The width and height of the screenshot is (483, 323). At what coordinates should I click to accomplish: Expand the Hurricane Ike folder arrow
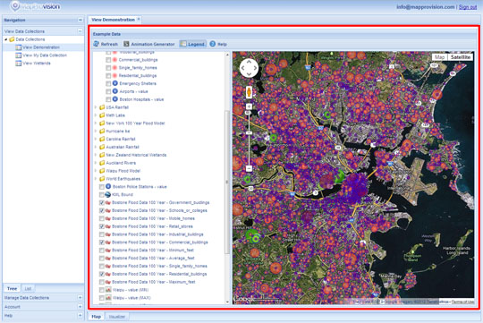(x=96, y=131)
